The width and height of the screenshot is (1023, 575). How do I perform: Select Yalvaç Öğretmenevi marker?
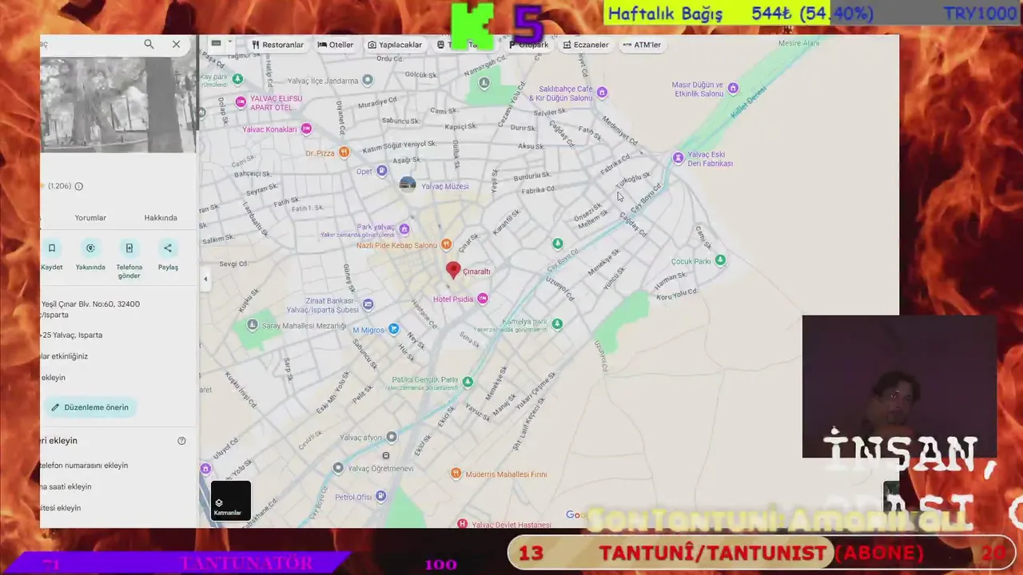pos(338,468)
